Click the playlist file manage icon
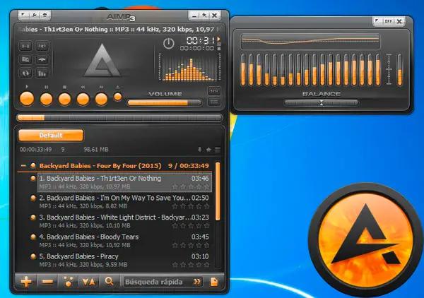The width and height of the screenshot is (424, 298). 214,282
